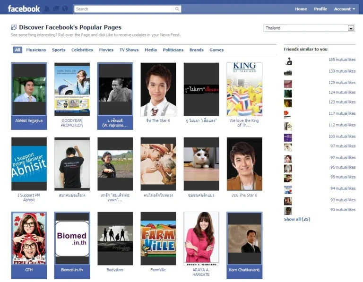This screenshot has width=363, height=282.
Task: Switch to the Sports tab
Action: 59,50
